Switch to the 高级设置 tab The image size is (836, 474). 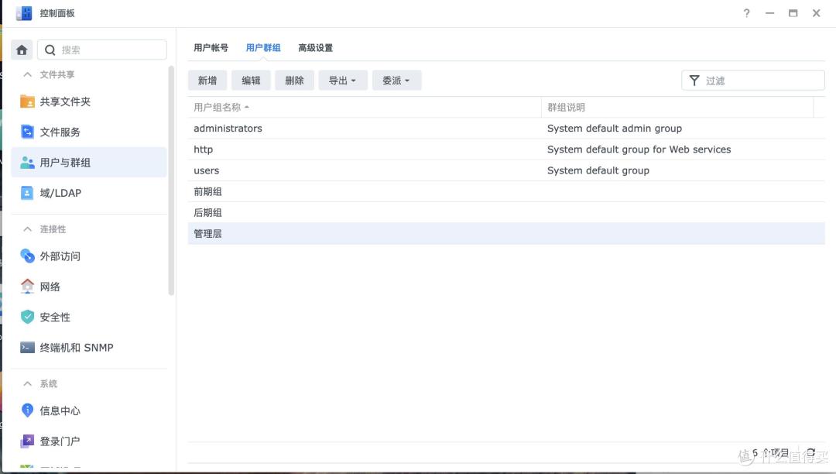tap(316, 47)
